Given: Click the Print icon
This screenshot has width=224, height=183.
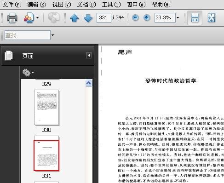Looking at the screenshot, I should coord(12,18).
